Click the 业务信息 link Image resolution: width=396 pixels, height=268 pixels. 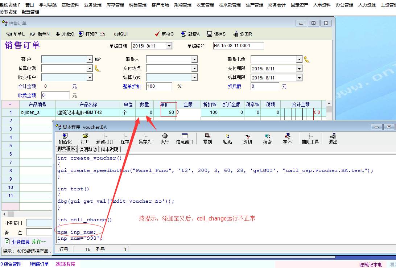pyautogui.click(x=21, y=242)
